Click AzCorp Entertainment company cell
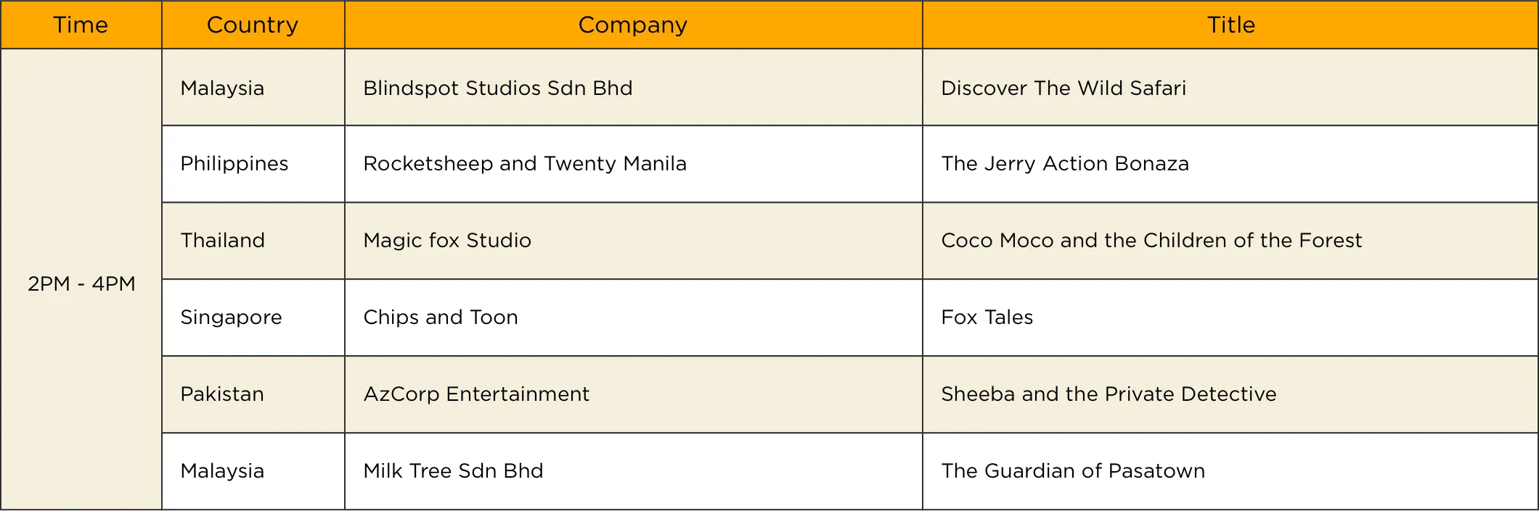The height and width of the screenshot is (511, 1539). point(476,394)
